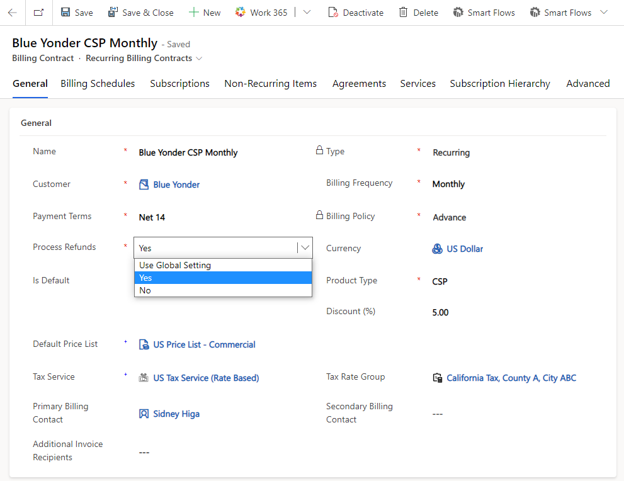Go back using the arrow icon
Screen dimensions: 624x481
[x=13, y=13]
